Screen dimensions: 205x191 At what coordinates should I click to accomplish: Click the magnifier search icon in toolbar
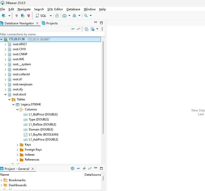86,16
